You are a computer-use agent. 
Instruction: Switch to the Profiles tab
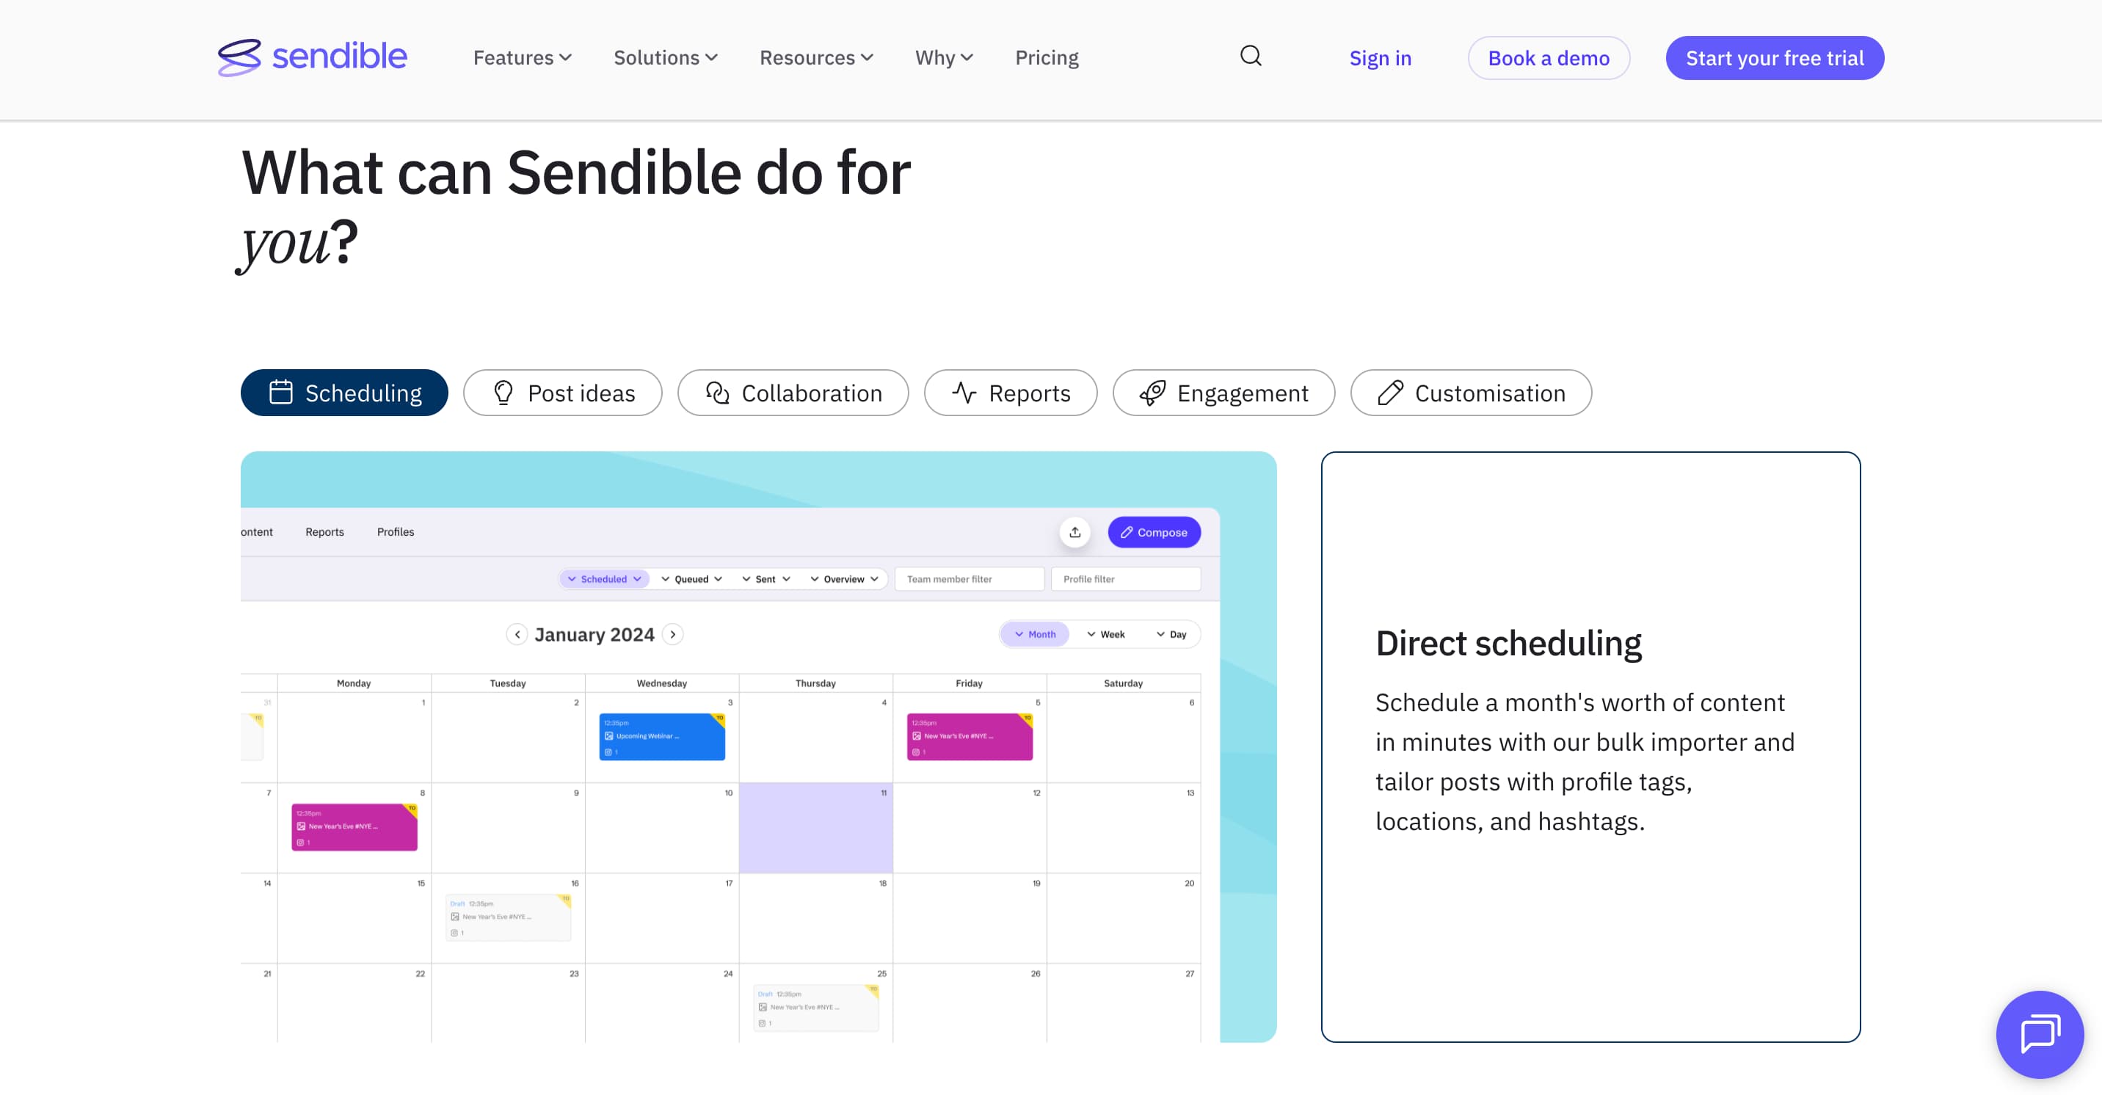[x=396, y=532]
